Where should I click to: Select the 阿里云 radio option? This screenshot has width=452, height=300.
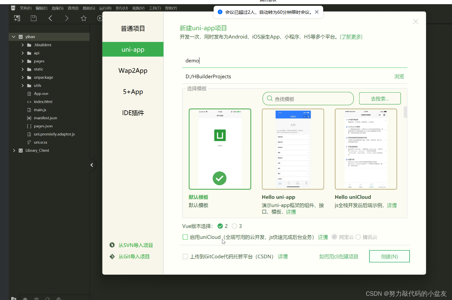tap(334, 237)
